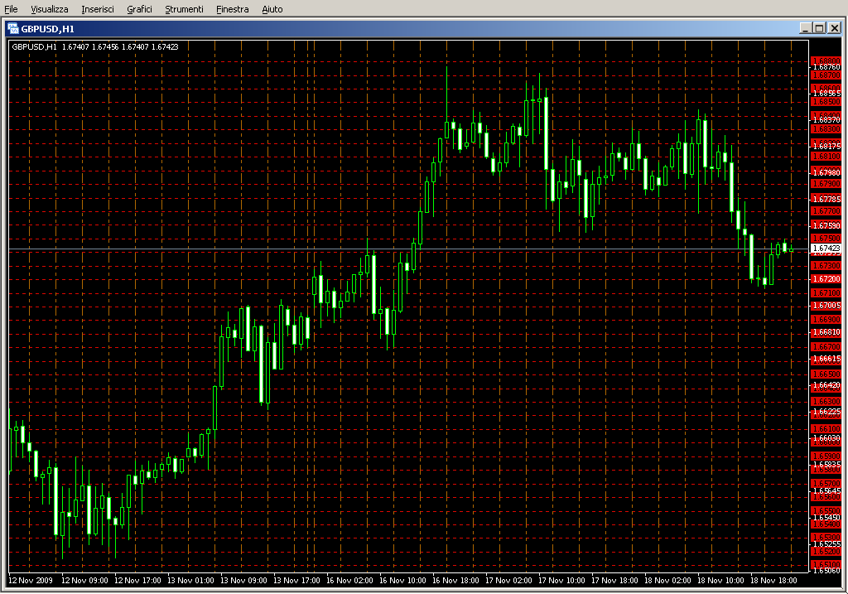
Task: Click the red 1.68500 price level label
Action: coord(826,102)
